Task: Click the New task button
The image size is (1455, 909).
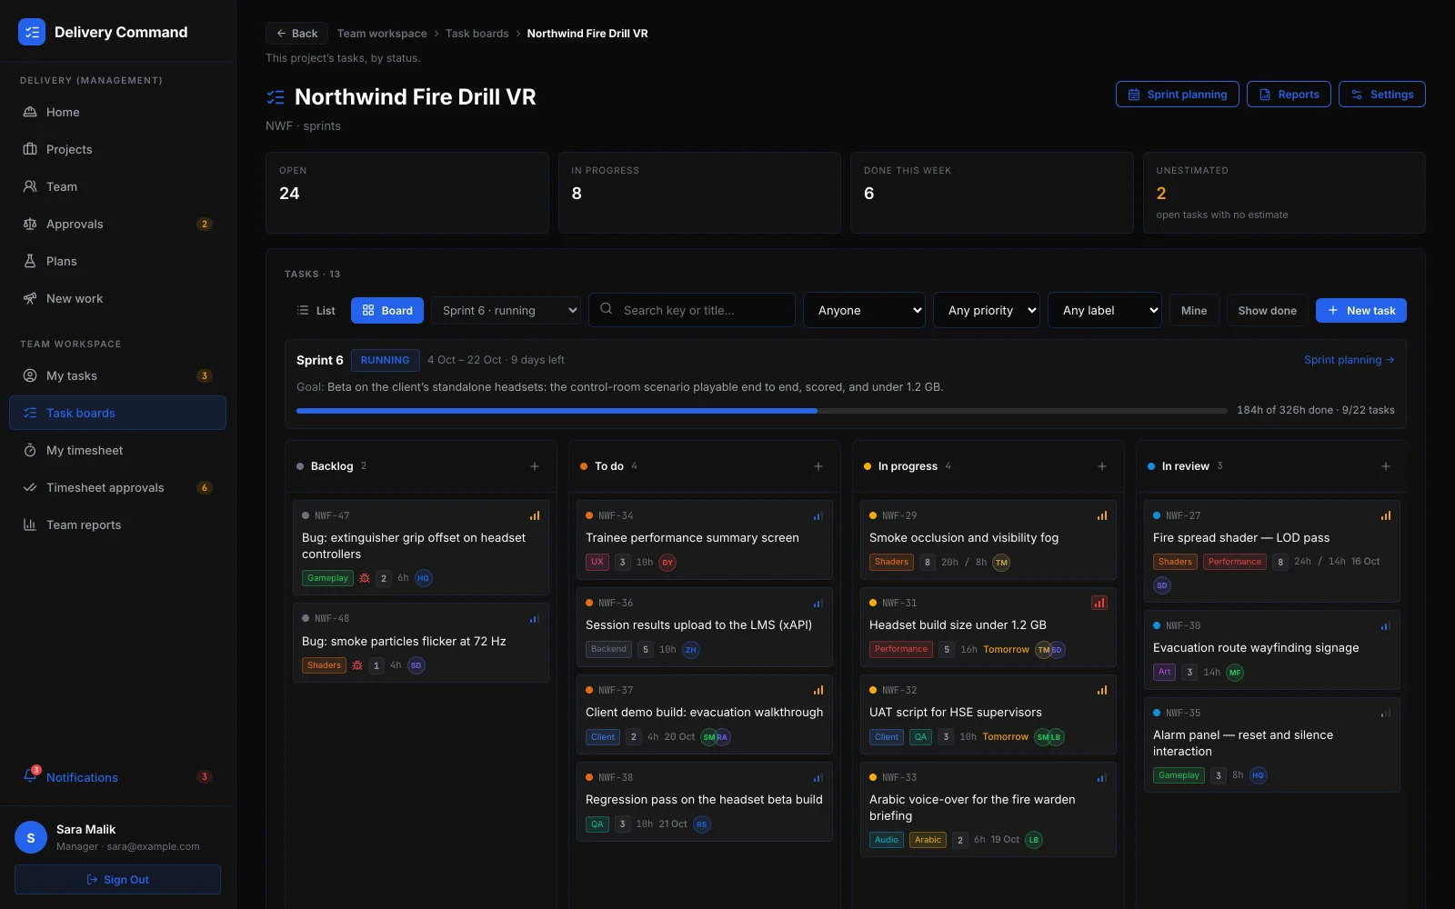Action: pyautogui.click(x=1361, y=310)
